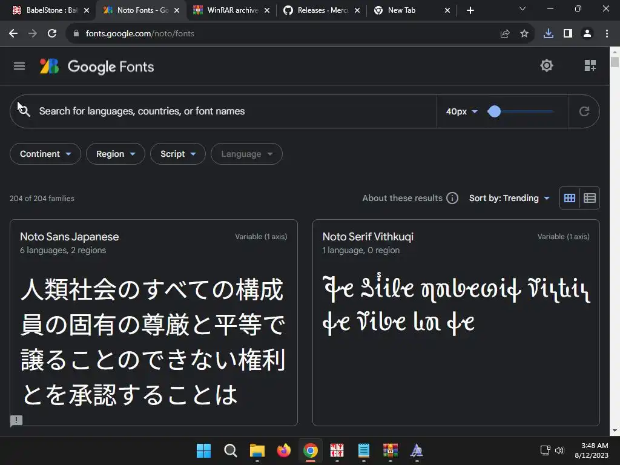Open the Chrome profile avatar
This screenshot has height=465, width=620.
pos(587,34)
